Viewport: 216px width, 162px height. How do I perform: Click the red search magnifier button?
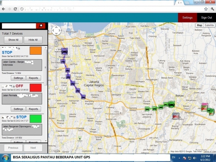point(41,26)
